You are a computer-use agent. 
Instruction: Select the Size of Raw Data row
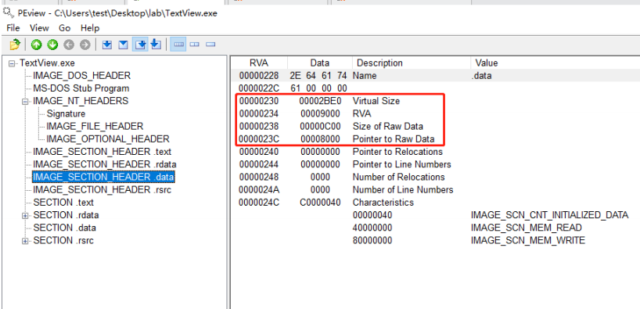(436, 126)
